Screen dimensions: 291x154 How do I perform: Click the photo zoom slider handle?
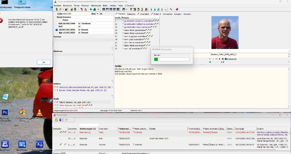coord(211,62)
